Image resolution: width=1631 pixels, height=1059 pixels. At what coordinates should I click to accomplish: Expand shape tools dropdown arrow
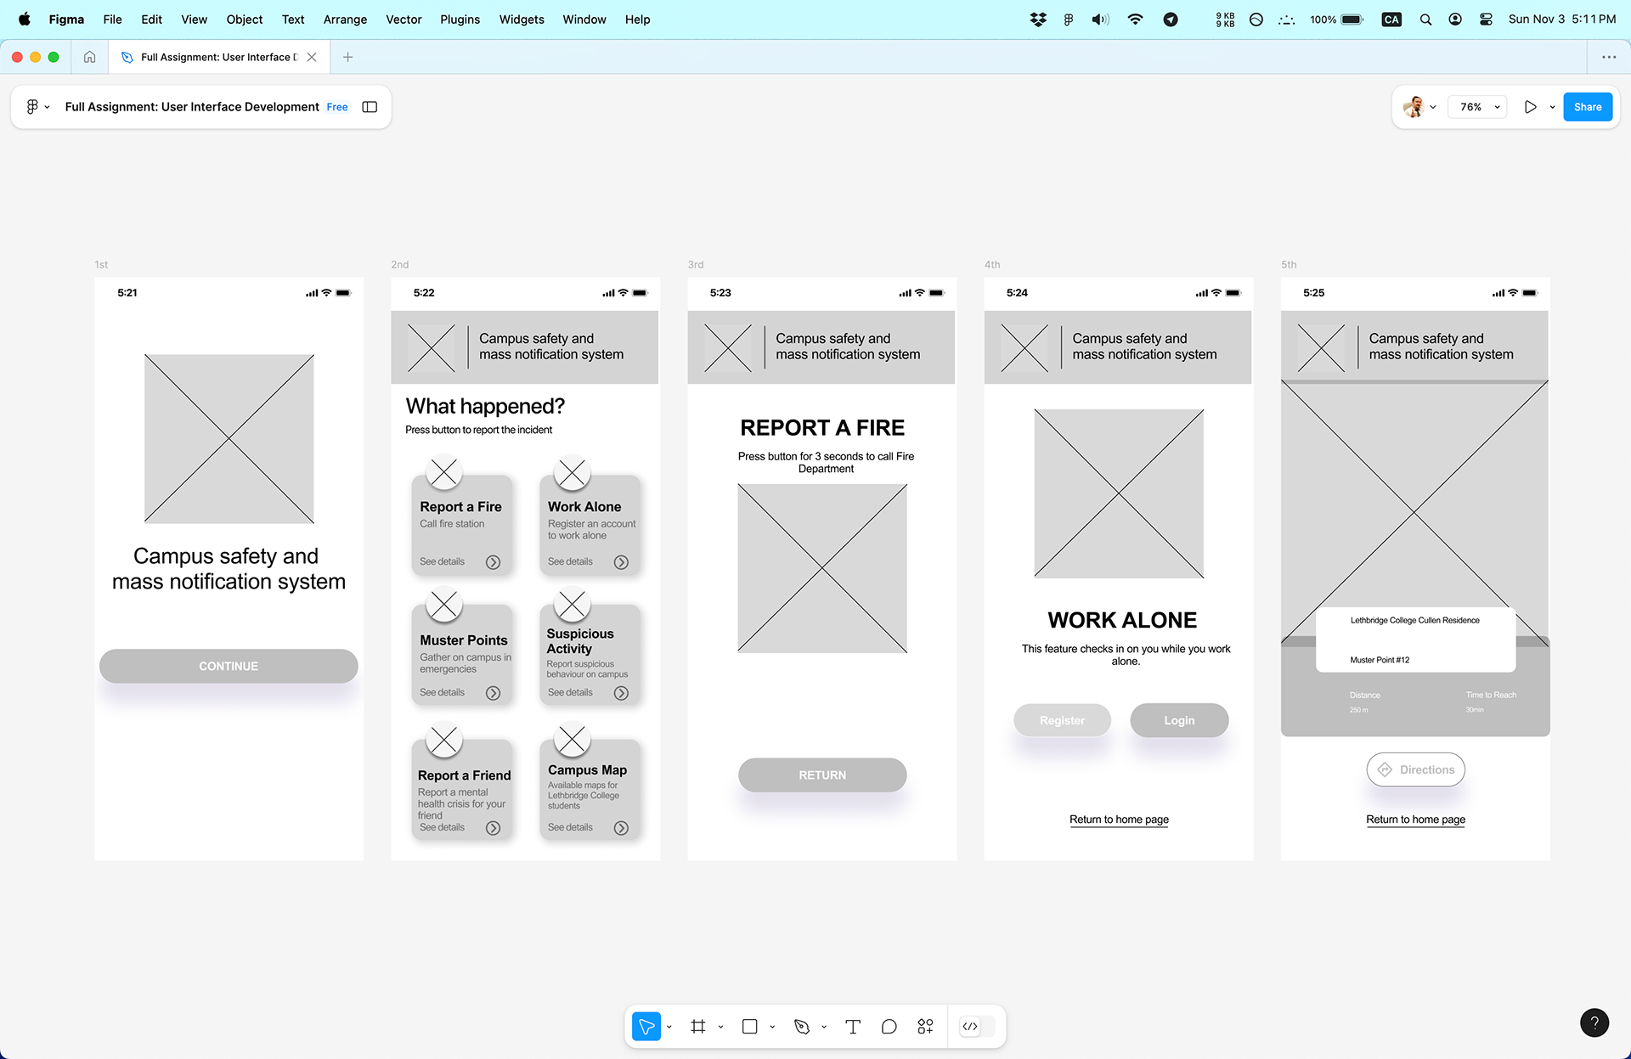coord(772,1027)
